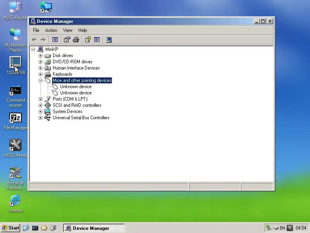Collapse the MiniXP root node
The image size is (310, 233).
pos(33,49)
